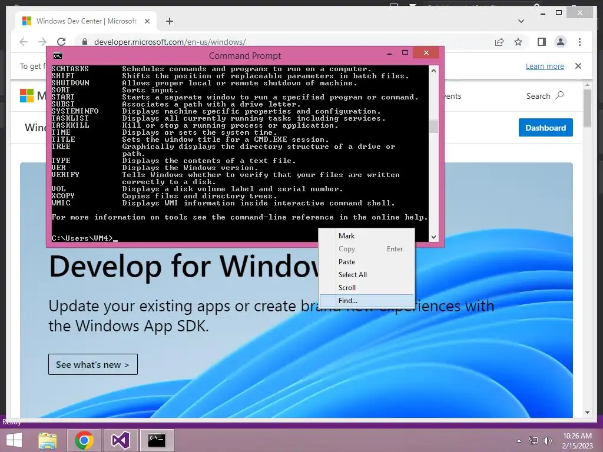Bookmark this page with the star icon
The height and width of the screenshot is (452, 603).
coord(518,42)
